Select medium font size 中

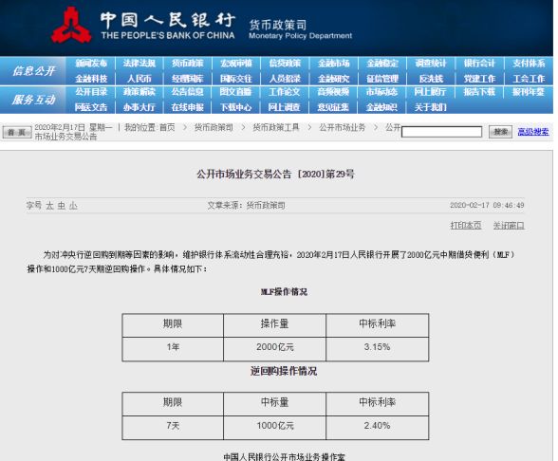pyautogui.click(x=61, y=206)
